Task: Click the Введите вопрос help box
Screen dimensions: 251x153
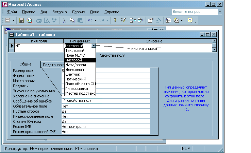Action: pos(195,12)
